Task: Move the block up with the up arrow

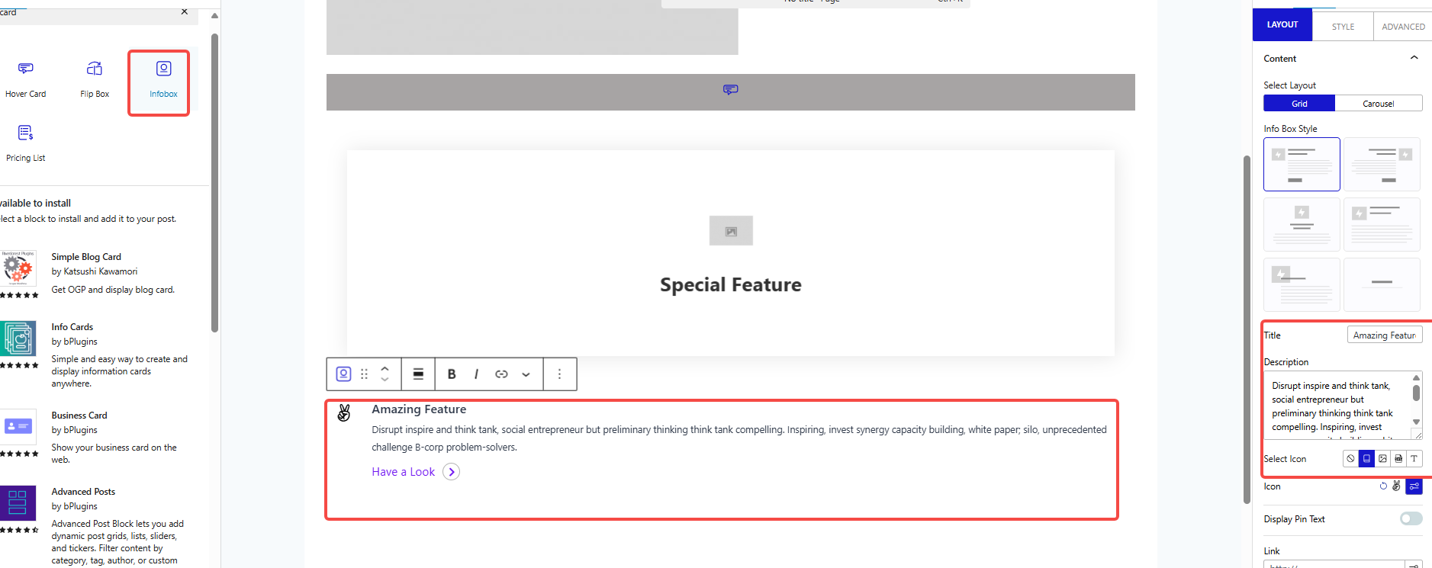Action: point(385,369)
